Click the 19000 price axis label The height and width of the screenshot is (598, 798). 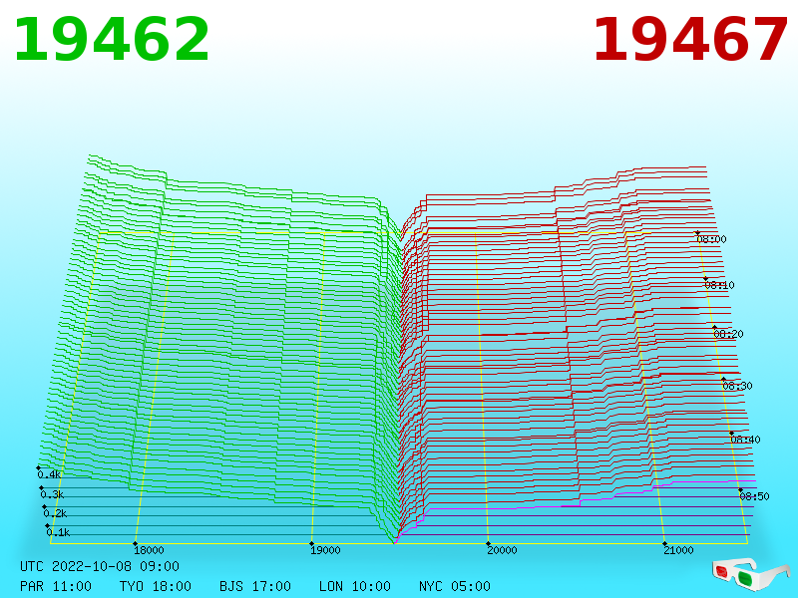coord(325,550)
